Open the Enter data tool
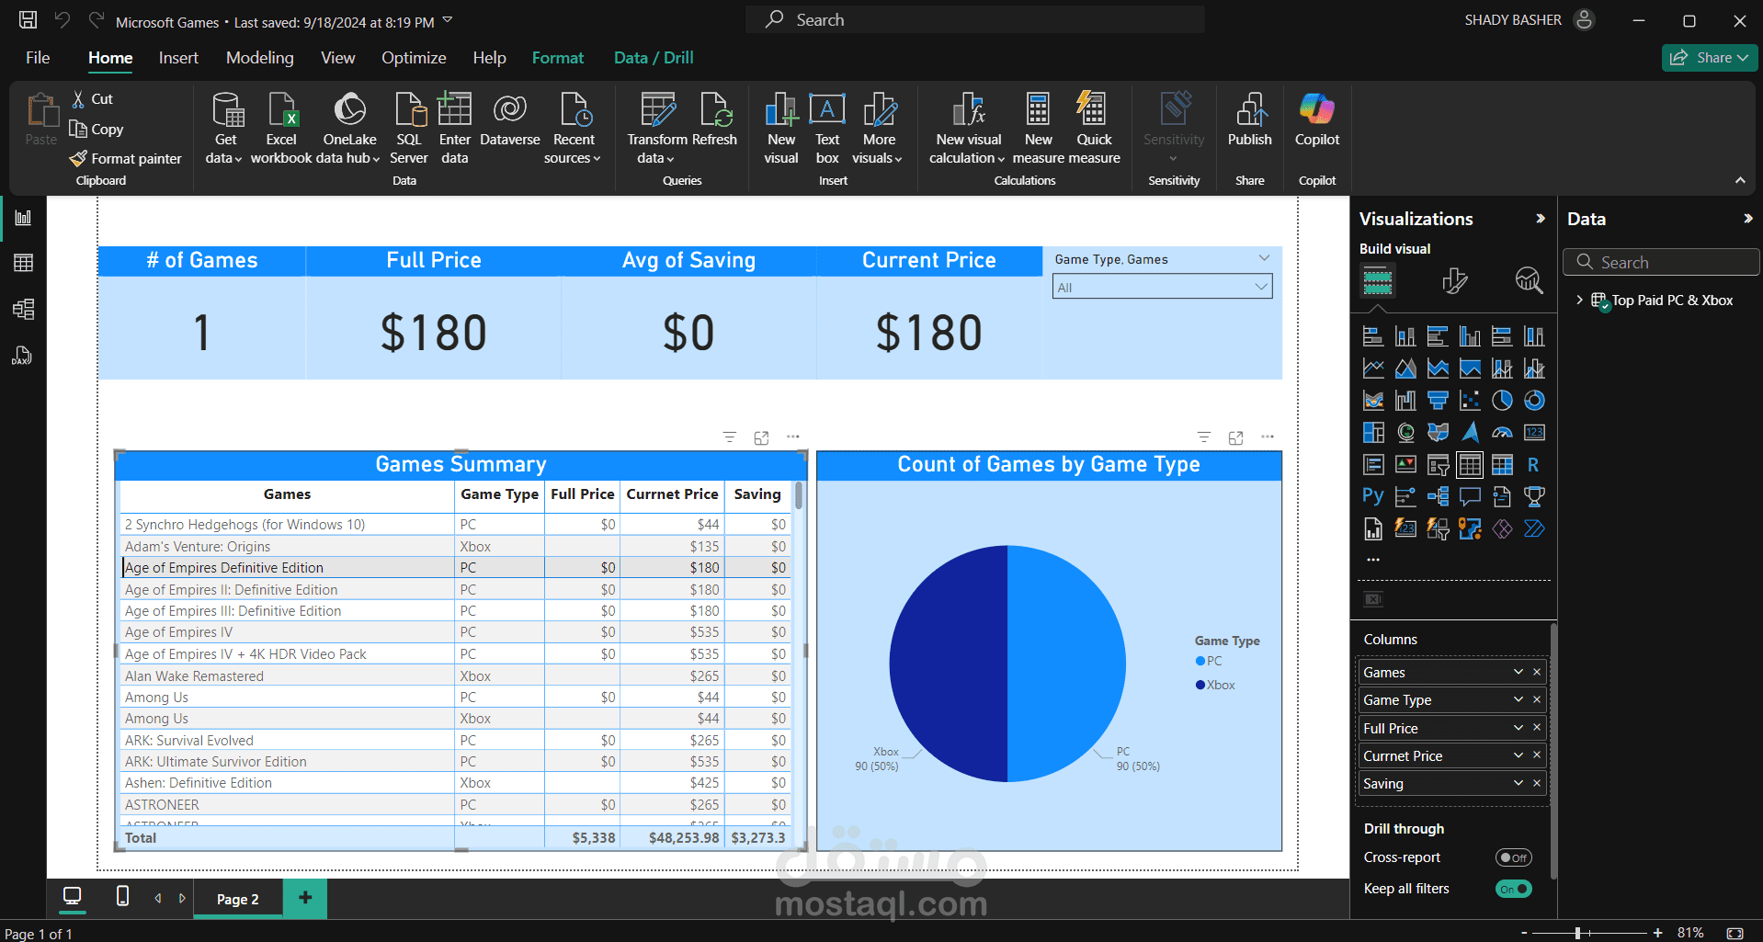This screenshot has height=942, width=1763. point(454,129)
